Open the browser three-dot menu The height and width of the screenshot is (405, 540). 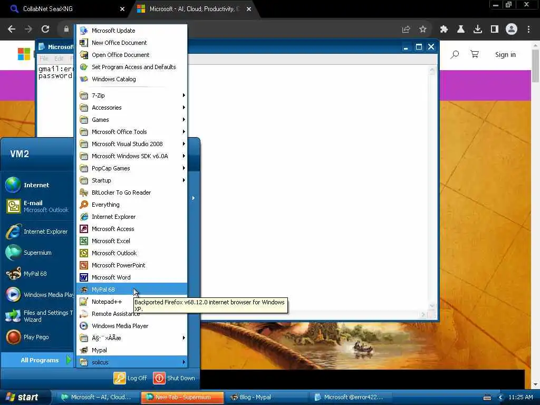(x=528, y=30)
